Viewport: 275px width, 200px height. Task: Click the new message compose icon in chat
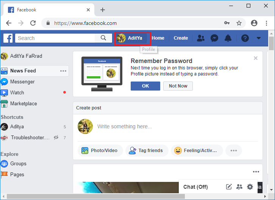coord(229,187)
